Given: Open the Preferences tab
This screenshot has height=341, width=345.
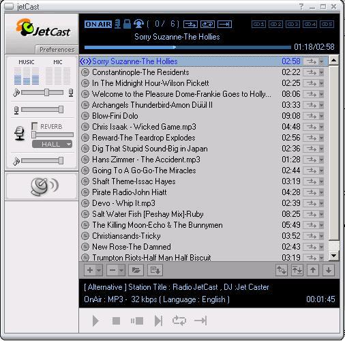Looking at the screenshot, I should [57, 49].
